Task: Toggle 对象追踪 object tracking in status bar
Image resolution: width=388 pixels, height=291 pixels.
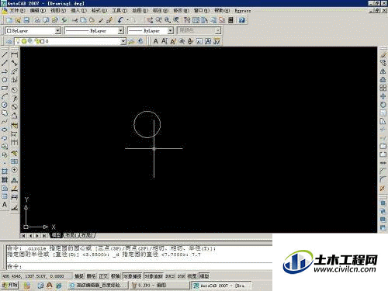Action: pos(154,276)
